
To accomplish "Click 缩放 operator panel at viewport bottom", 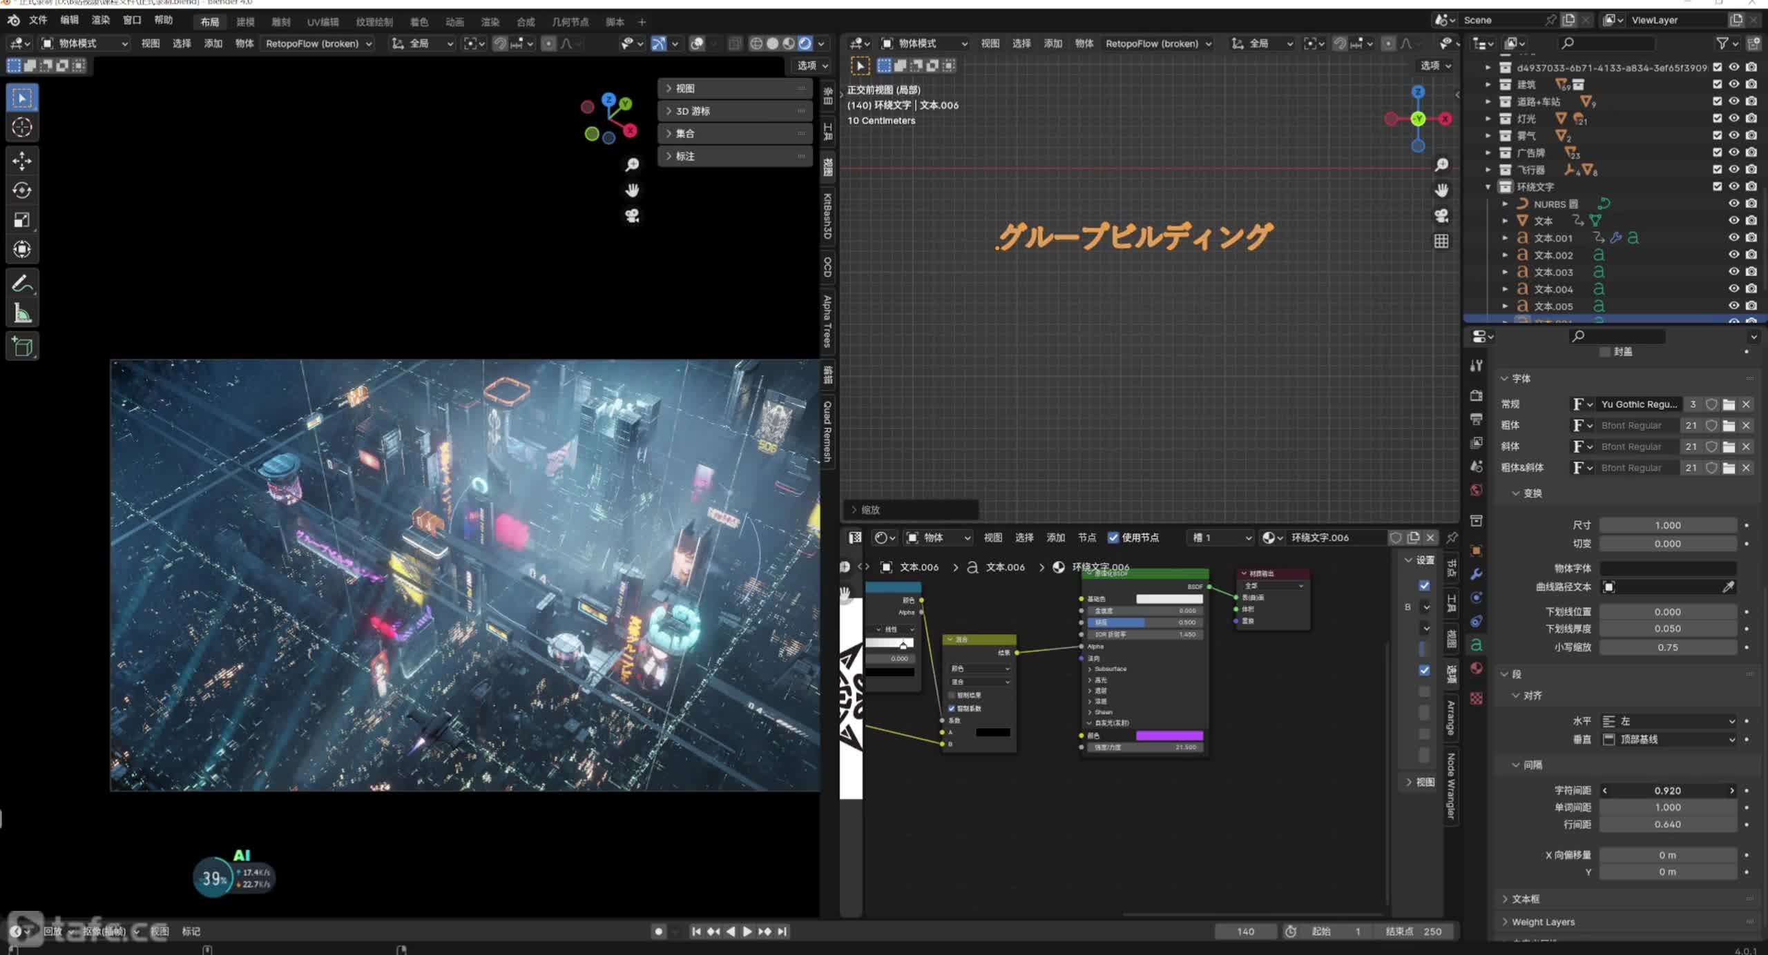I will tap(910, 510).
